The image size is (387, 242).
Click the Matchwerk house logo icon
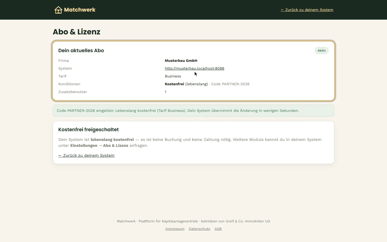(x=58, y=10)
